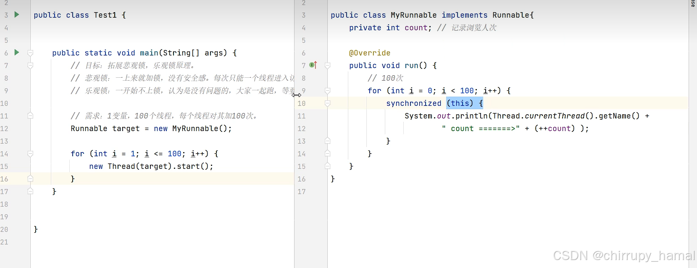Viewport: 697px width, 268px height.
Task: Click the fold end marker on Test1 line 17
Action: [x=30, y=191]
